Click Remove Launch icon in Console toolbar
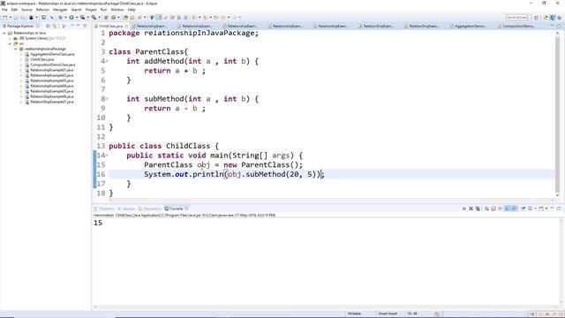565x318 pixels. [x=471, y=208]
